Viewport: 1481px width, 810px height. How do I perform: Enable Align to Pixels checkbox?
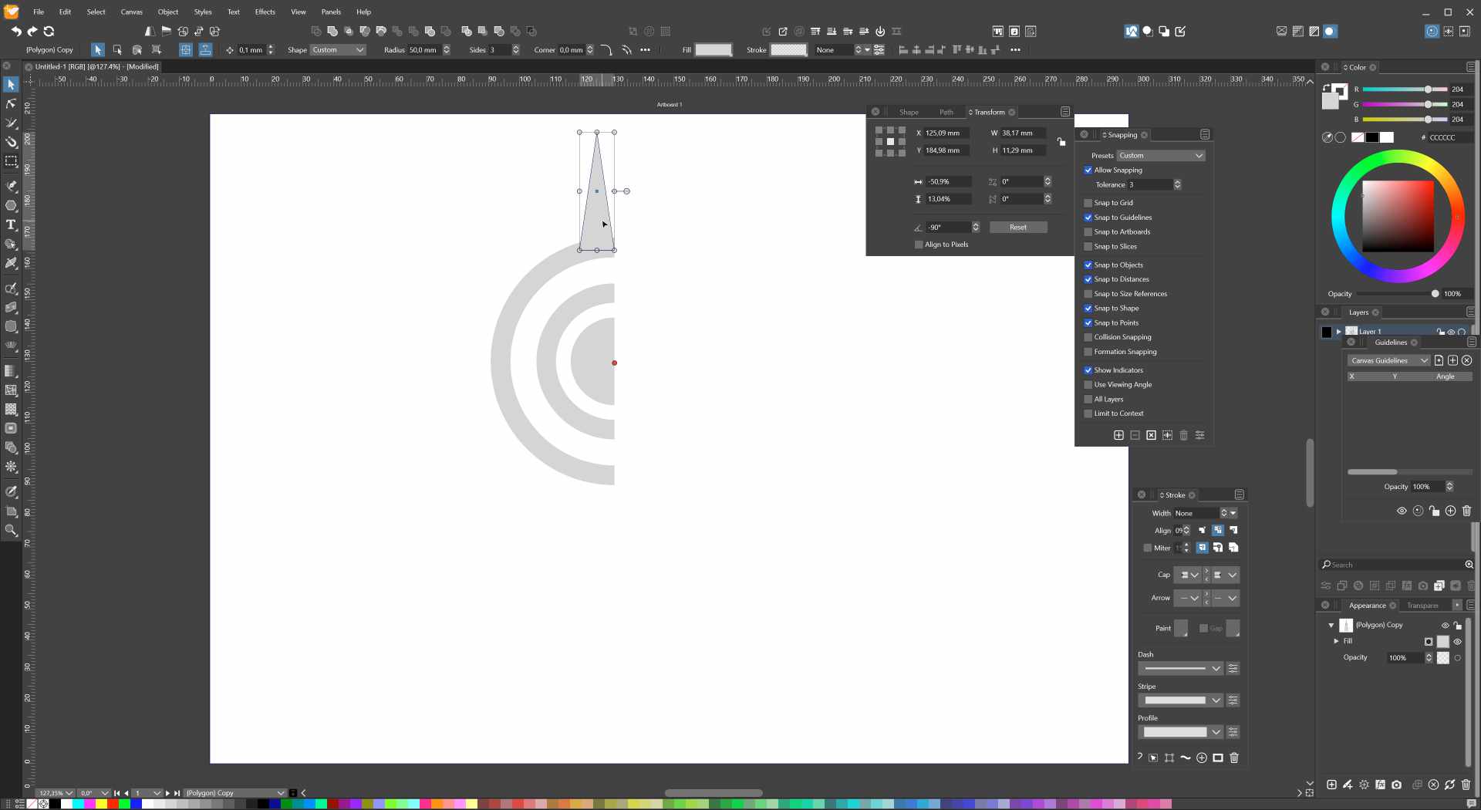point(919,245)
